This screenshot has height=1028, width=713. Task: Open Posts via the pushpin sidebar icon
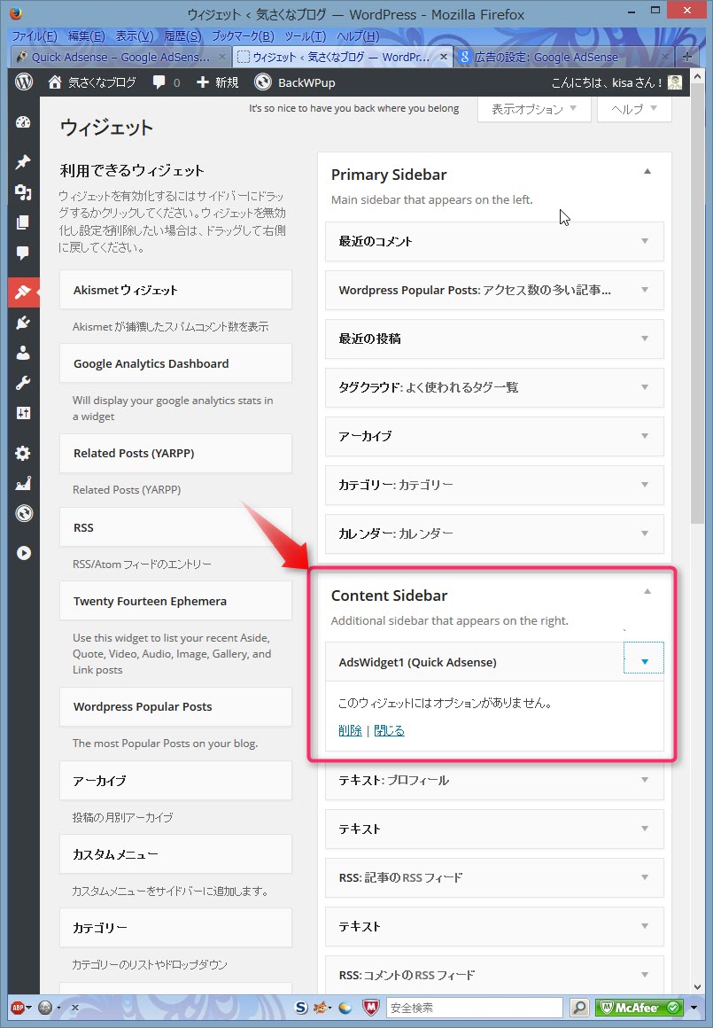(23, 161)
